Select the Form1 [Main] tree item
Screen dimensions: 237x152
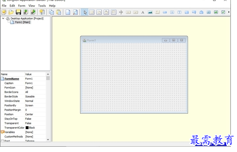(23, 22)
